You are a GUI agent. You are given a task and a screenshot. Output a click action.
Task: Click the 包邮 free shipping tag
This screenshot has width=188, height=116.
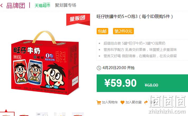(102, 31)
